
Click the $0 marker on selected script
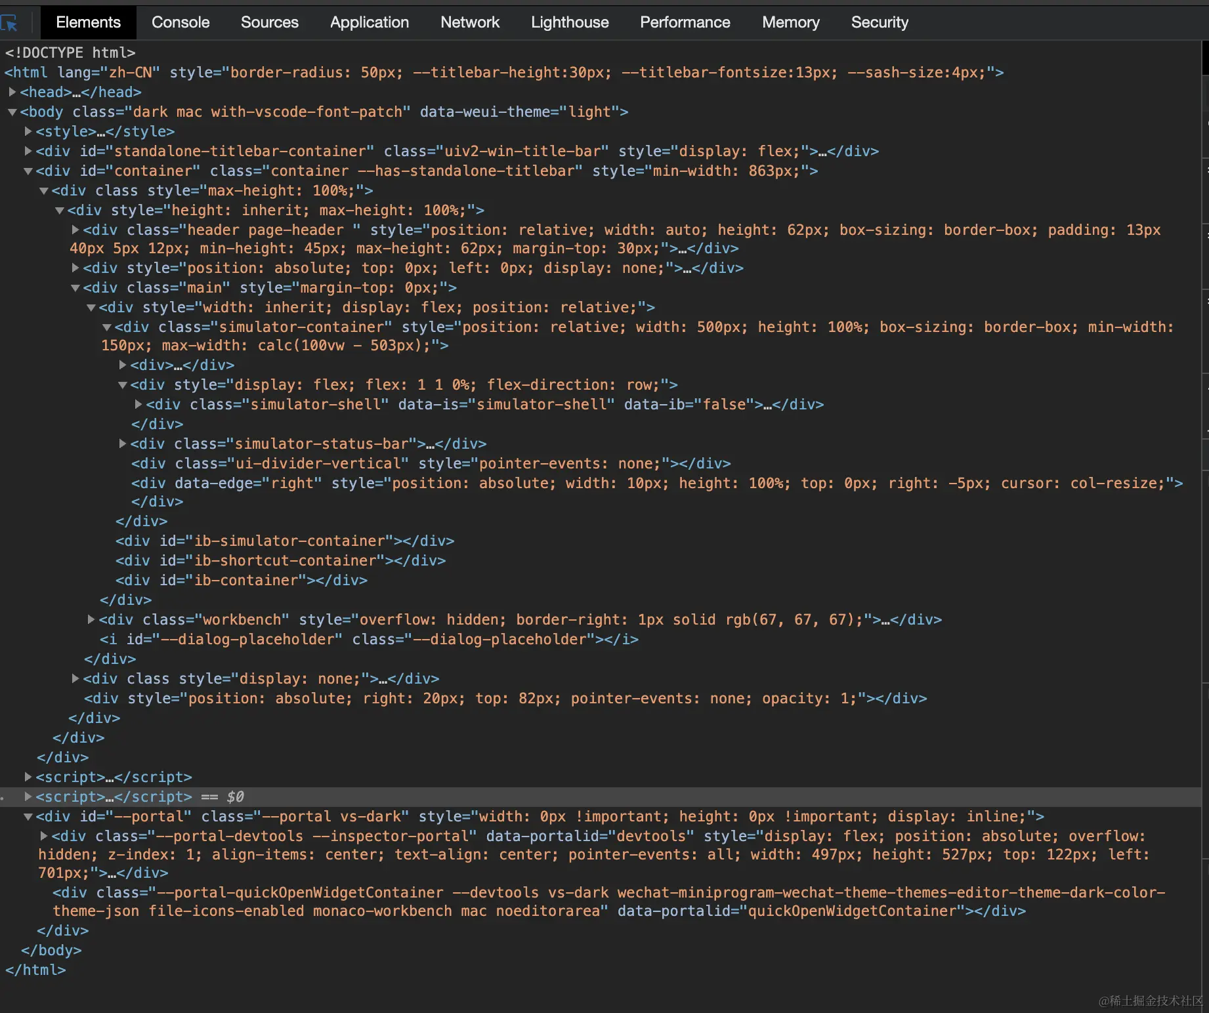click(235, 796)
